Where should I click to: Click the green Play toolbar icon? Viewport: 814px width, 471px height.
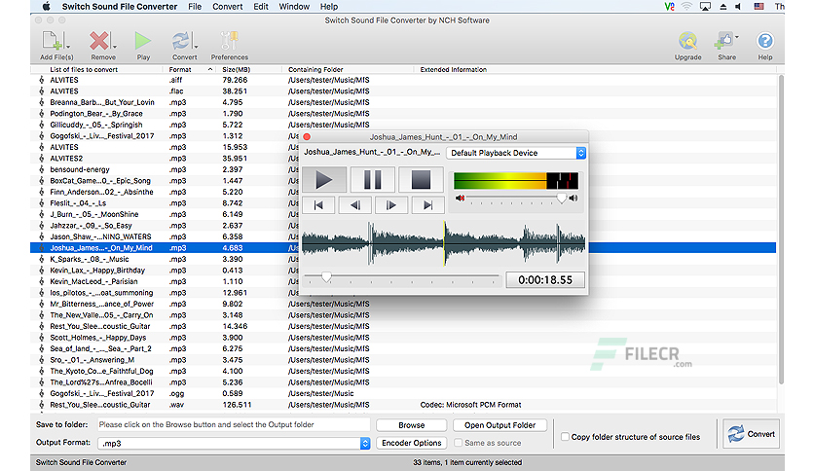tap(143, 41)
